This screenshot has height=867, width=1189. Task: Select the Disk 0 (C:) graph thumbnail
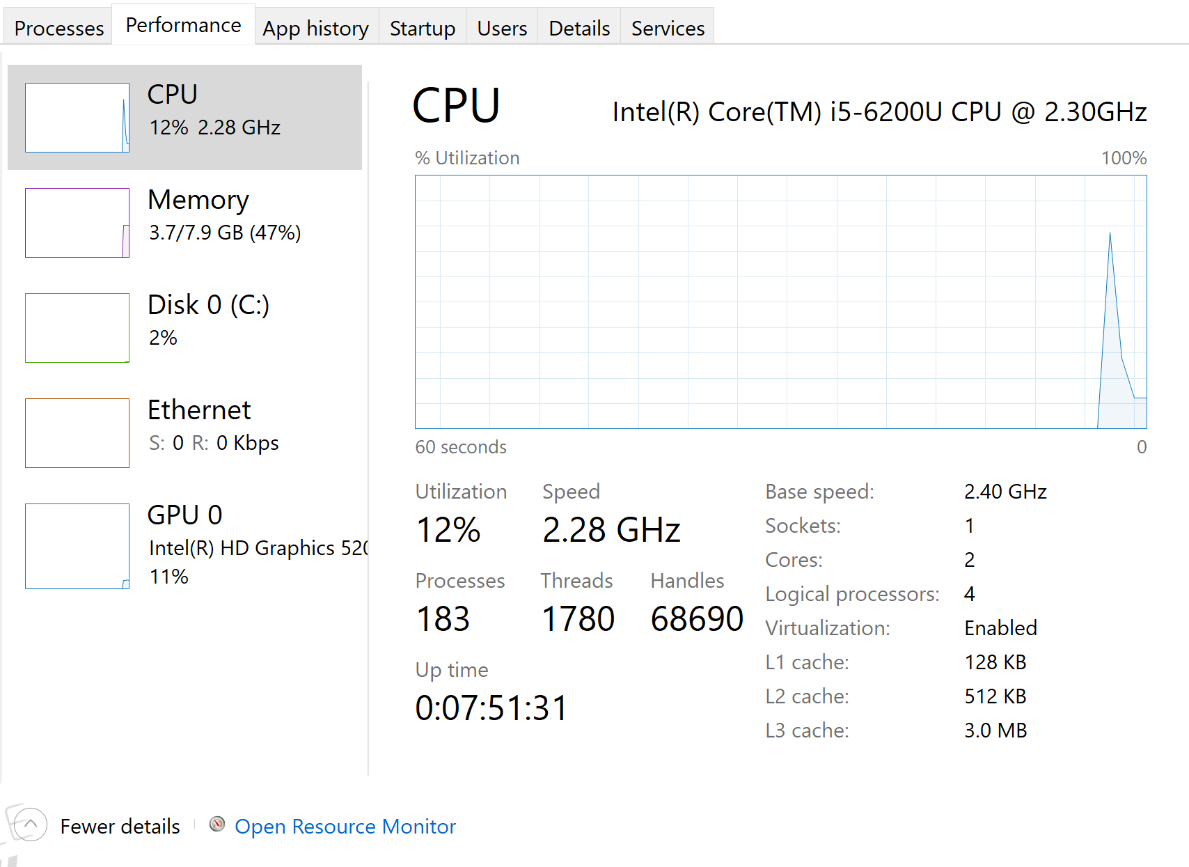coord(77,328)
